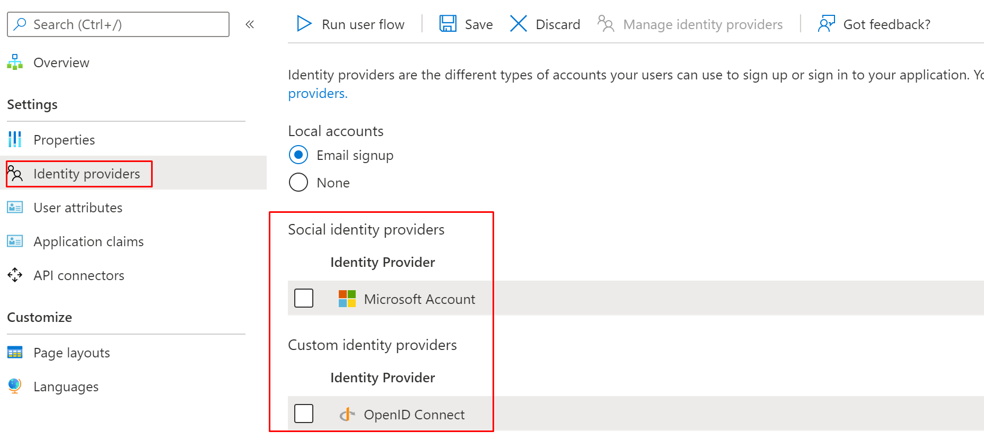Collapse the sidebar with double chevron

[250, 24]
